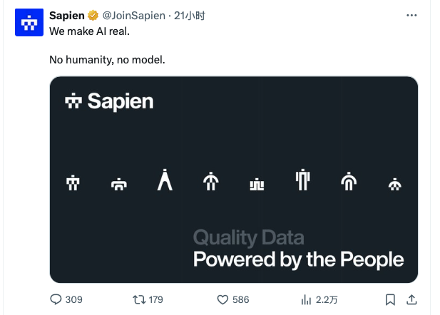Open the three-dot more options menu
The width and height of the screenshot is (440, 315).
(411, 16)
